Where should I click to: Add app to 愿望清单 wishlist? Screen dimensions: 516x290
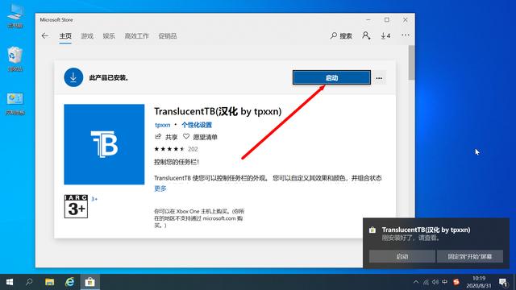pyautogui.click(x=201, y=137)
